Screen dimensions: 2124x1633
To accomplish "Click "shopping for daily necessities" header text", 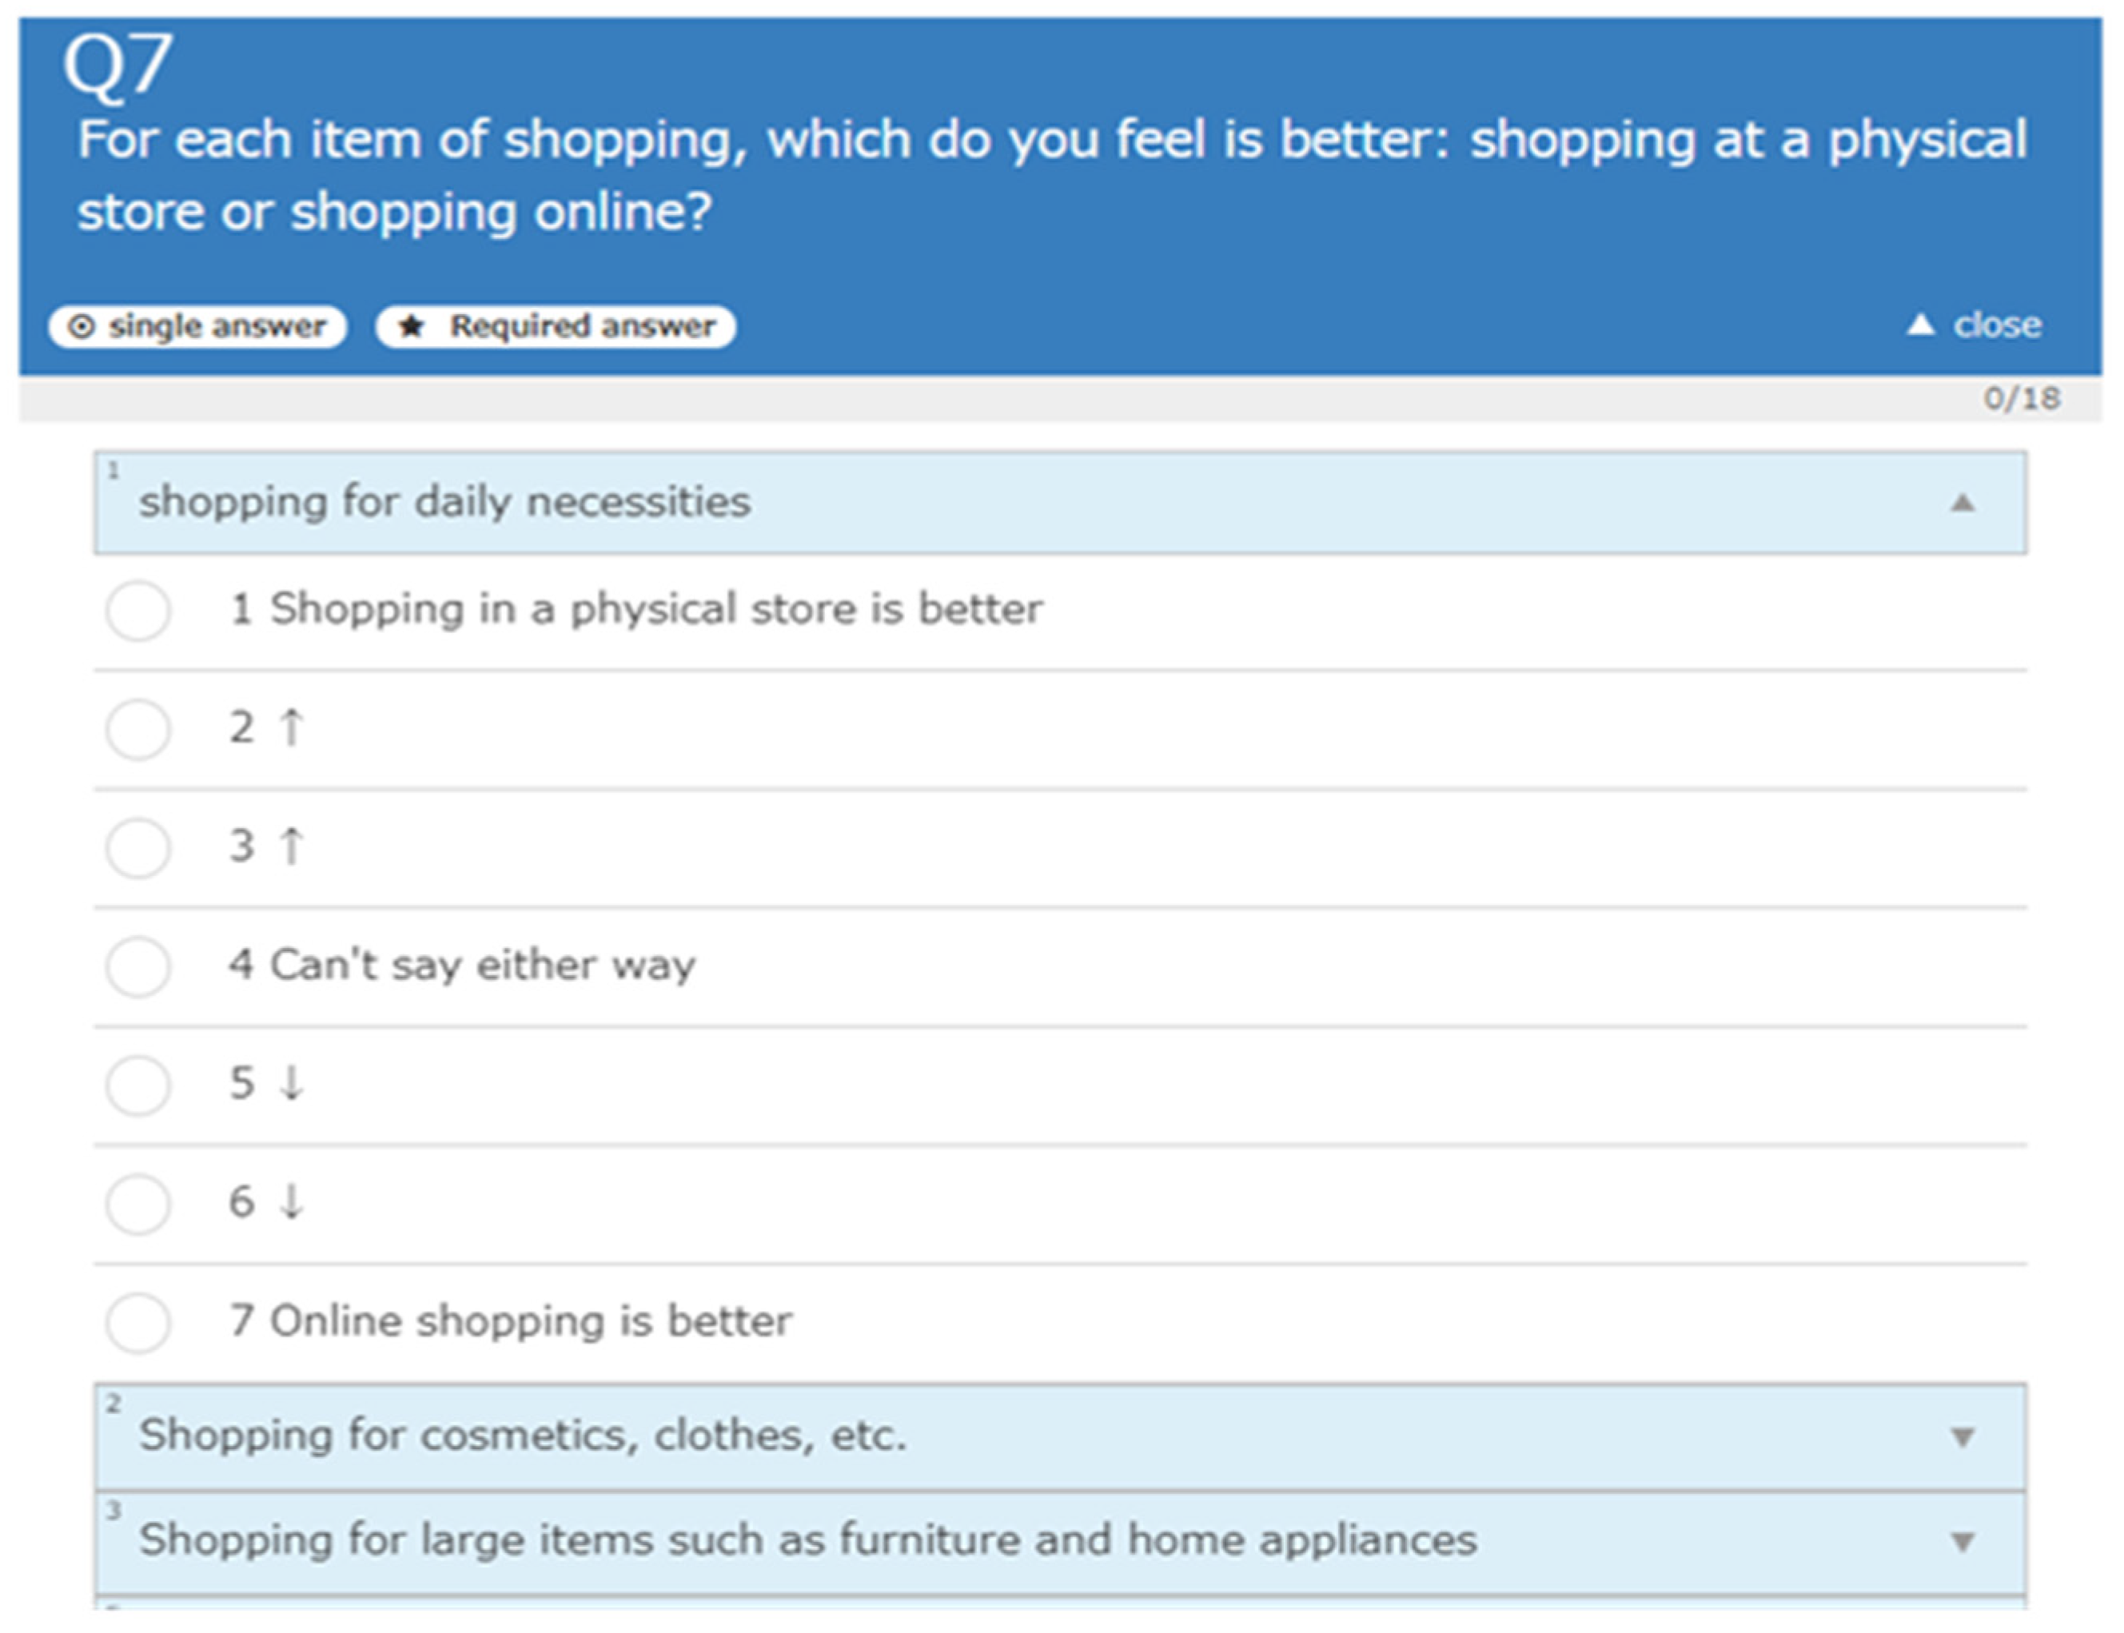I will coord(444,503).
